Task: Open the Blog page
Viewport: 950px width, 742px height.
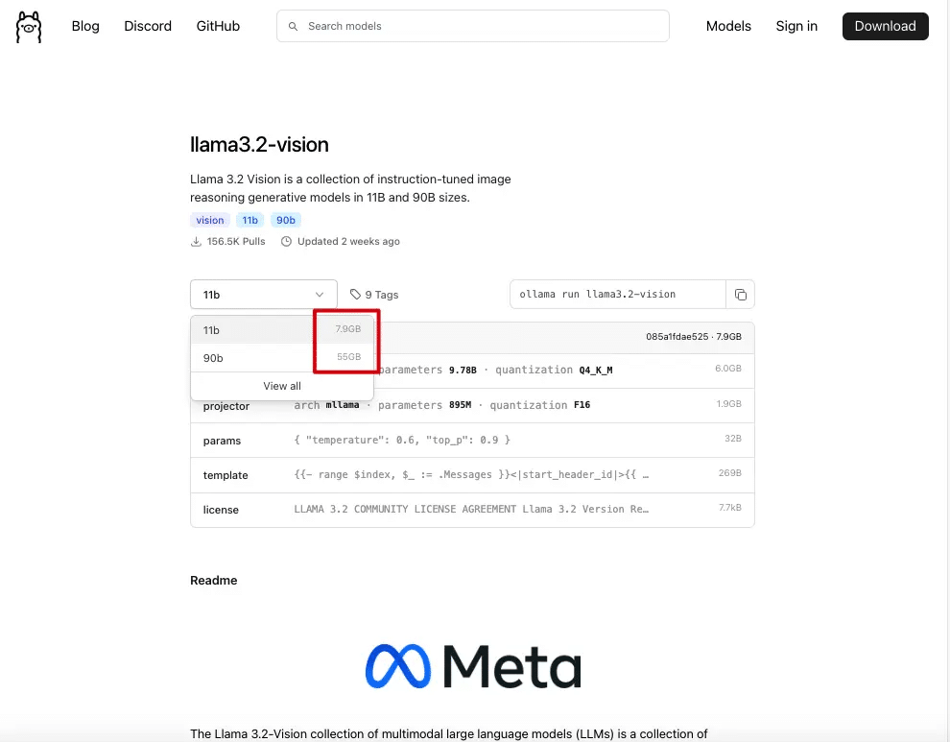Action: click(85, 26)
